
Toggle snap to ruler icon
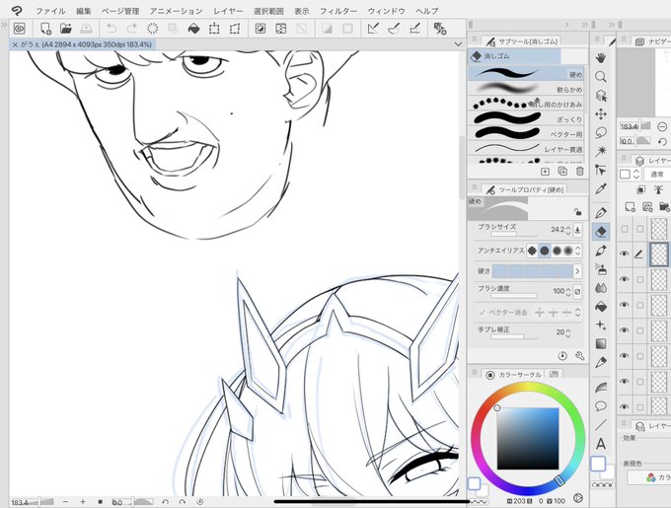pyautogui.click(x=373, y=29)
